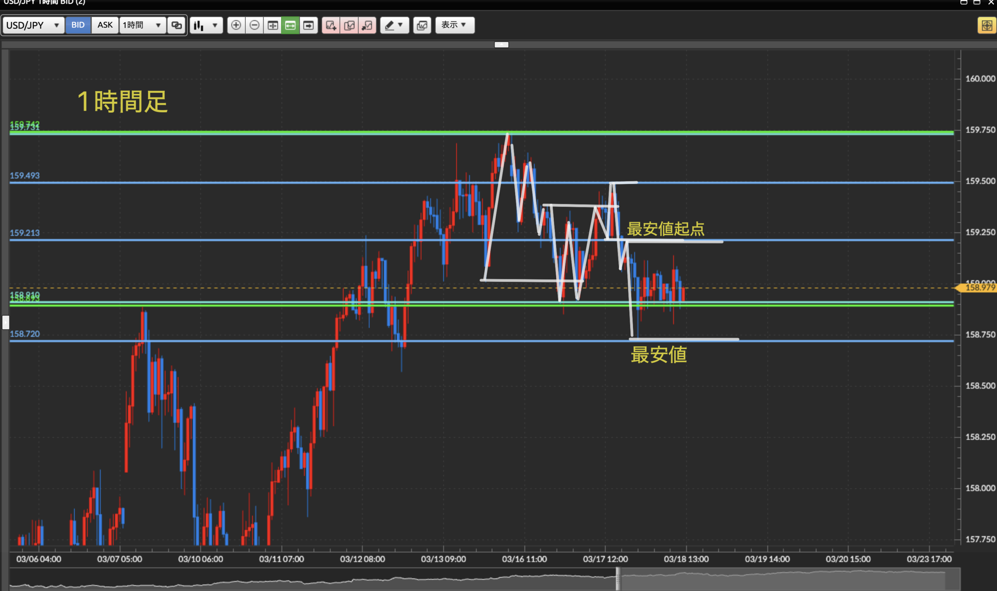Click the zoom out minus icon

coord(254,25)
